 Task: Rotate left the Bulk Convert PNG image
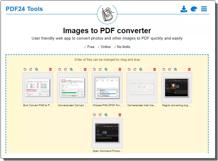click(x=25, y=69)
